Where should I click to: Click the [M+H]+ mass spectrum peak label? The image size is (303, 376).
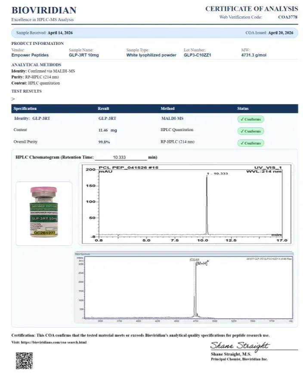coord(202,263)
